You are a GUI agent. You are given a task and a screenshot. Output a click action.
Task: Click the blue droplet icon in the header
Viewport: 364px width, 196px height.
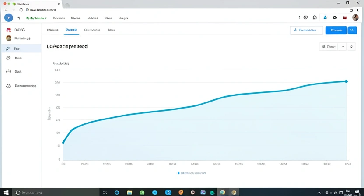(325, 18)
